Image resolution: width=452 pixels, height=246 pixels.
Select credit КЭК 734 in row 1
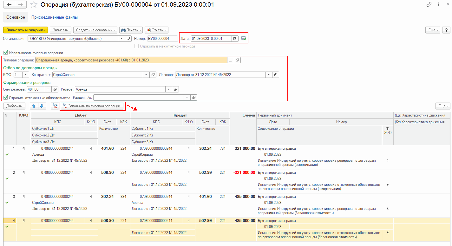(222, 148)
